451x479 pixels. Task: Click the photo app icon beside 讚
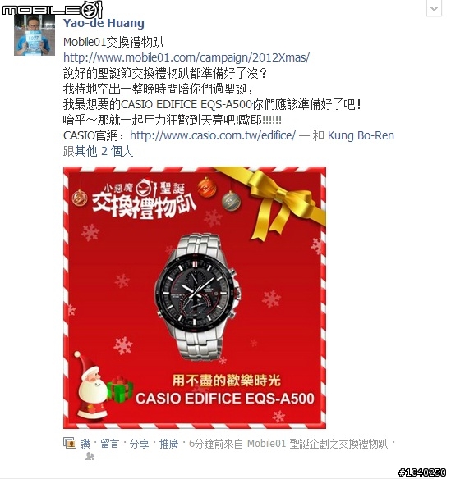pos(70,443)
